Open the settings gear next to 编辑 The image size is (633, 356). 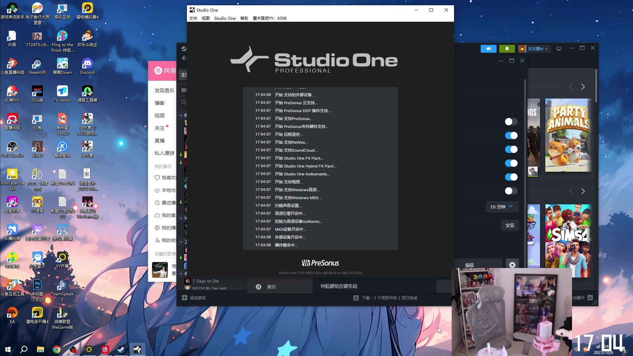(512, 264)
